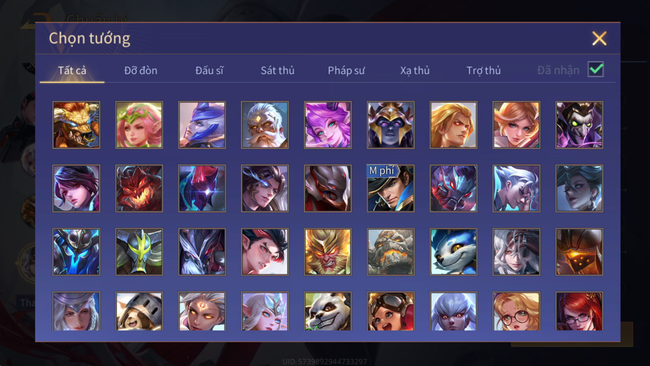Screen dimensions: 650x366
Task: Select the blue wolf hero portrait
Action: [x=453, y=252]
